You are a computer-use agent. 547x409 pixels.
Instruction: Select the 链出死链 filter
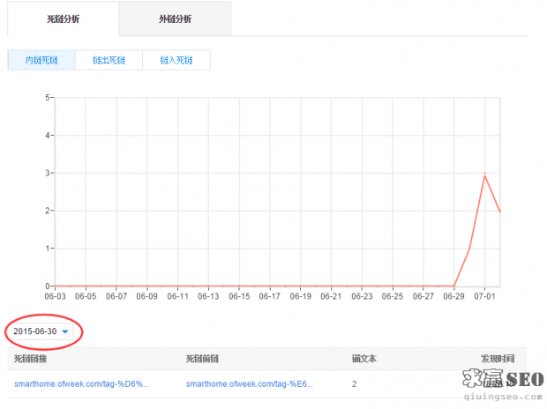109,60
